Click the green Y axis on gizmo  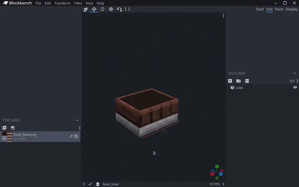click(217, 166)
